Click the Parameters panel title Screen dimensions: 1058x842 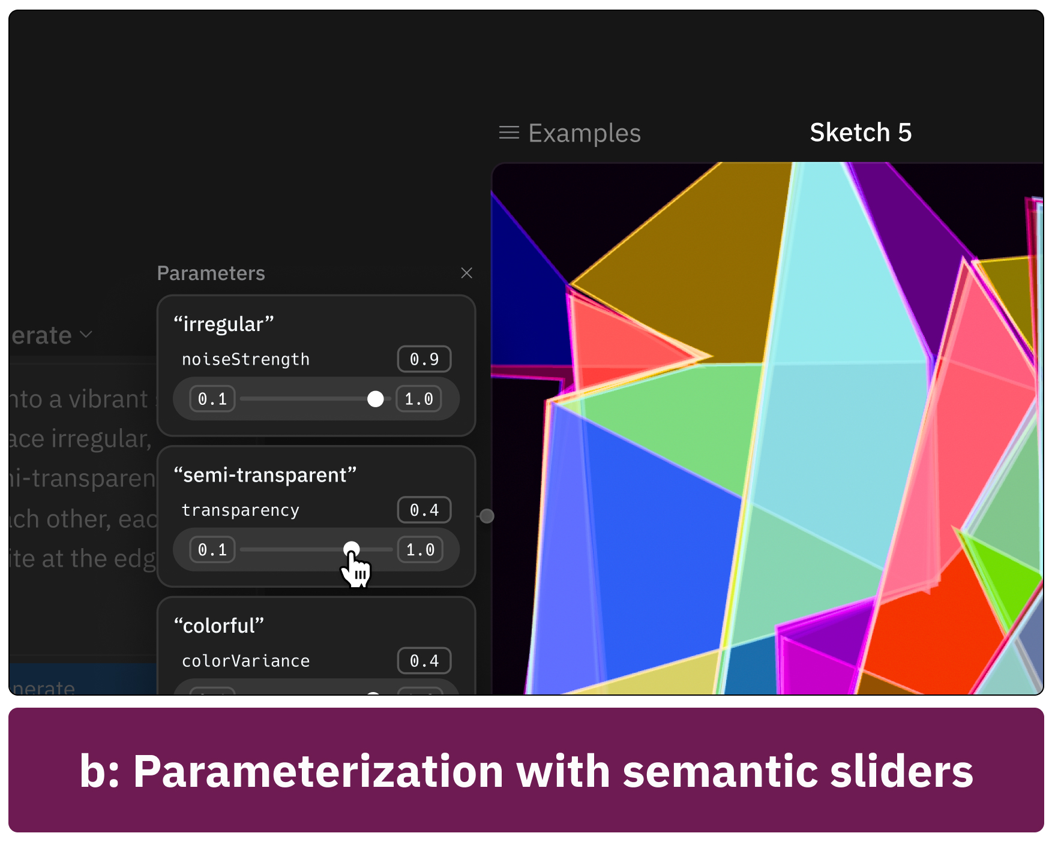[x=211, y=273]
